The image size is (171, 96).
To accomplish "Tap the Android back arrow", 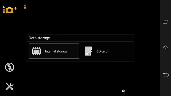I will [166, 75].
